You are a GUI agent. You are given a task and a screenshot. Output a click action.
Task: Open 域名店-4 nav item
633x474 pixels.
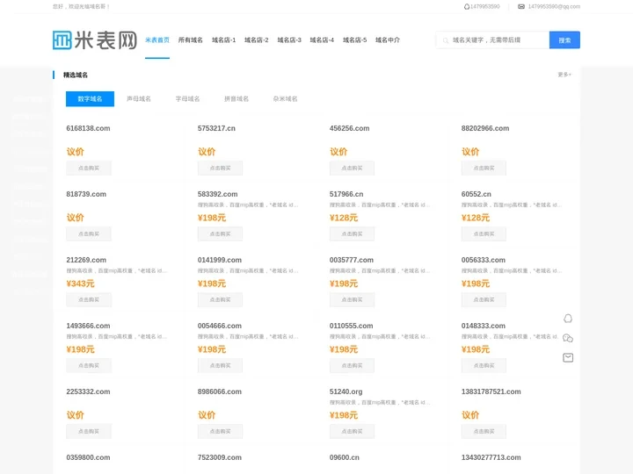(x=322, y=39)
